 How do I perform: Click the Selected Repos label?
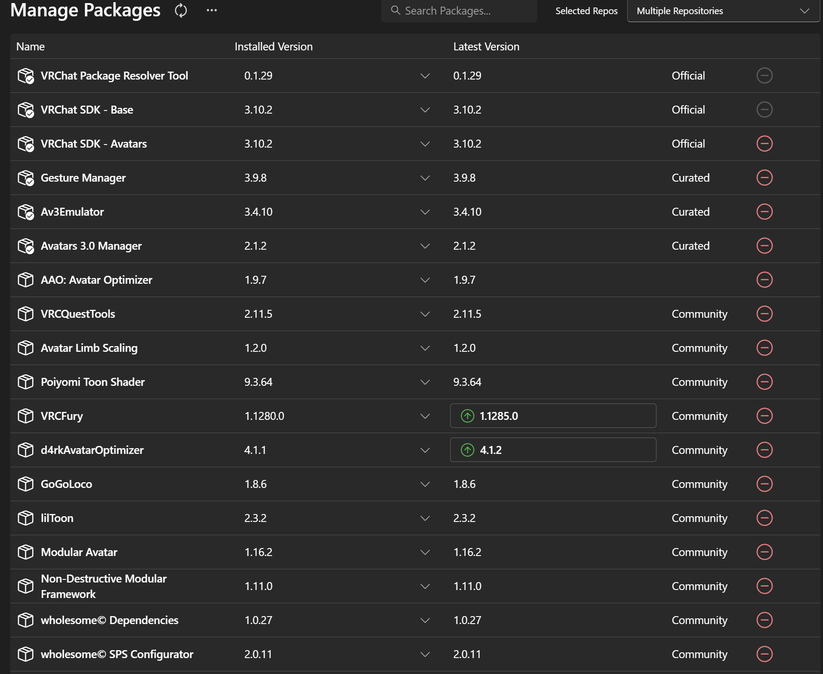(x=586, y=11)
